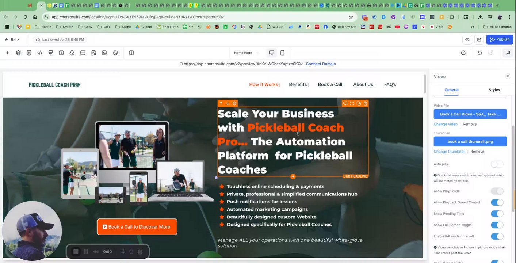The height and width of the screenshot is (263, 516).
Task: Click the add element plus icon in builder toolbar
Action: click(7, 53)
